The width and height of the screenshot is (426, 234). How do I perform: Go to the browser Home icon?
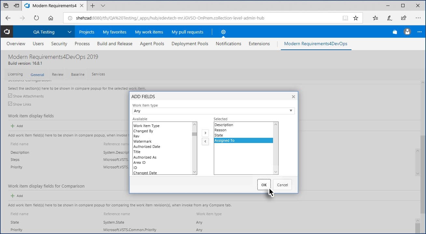[51, 18]
